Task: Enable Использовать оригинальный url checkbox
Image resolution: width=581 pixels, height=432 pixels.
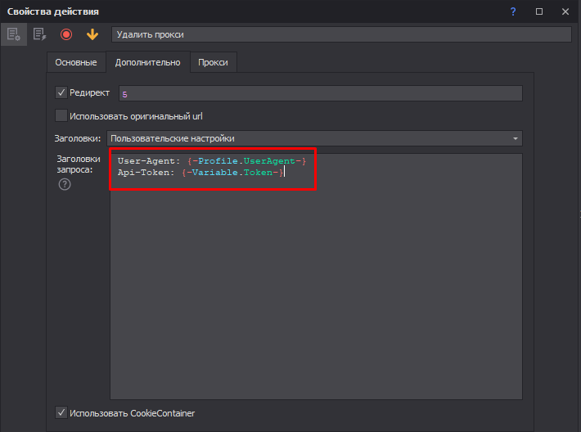Action: [61, 116]
